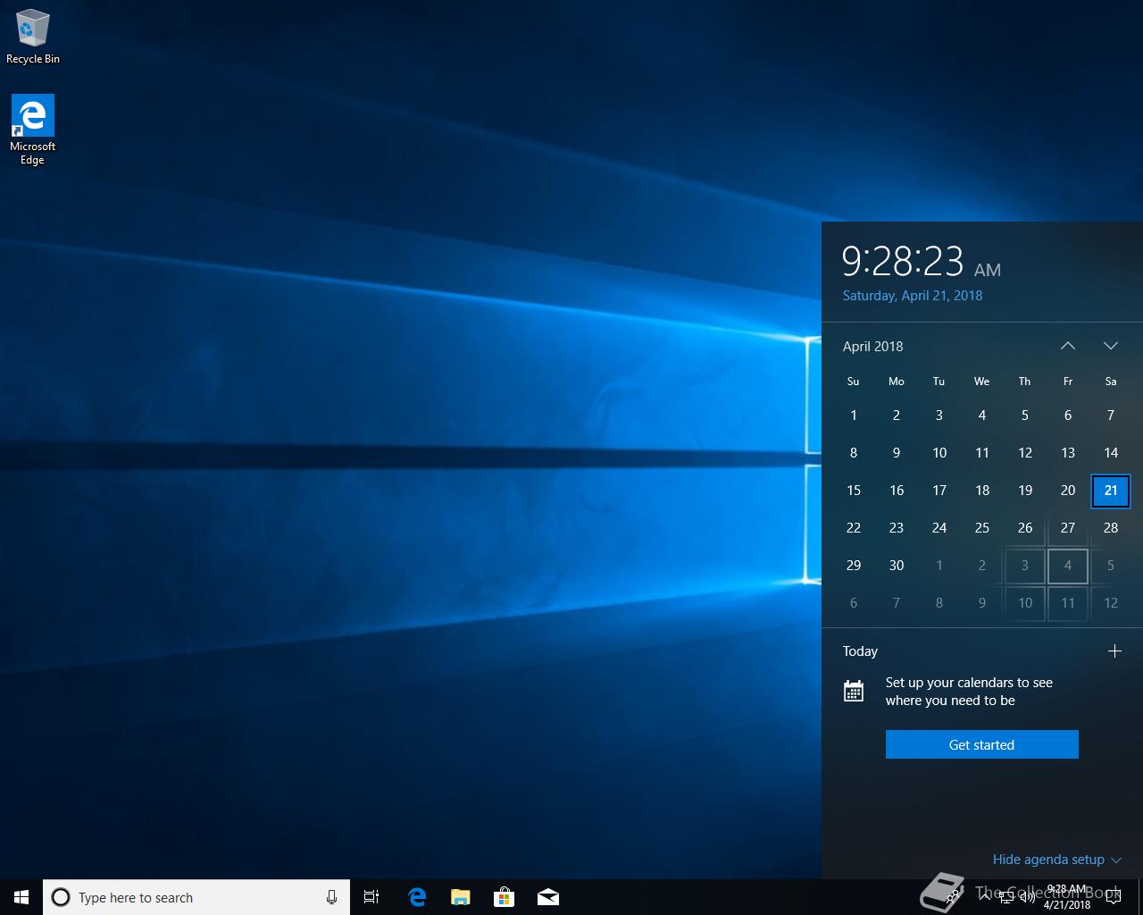Viewport: 1143px width, 915px height.
Task: Click the calendar icon beside the agenda setup text
Action: click(x=854, y=691)
